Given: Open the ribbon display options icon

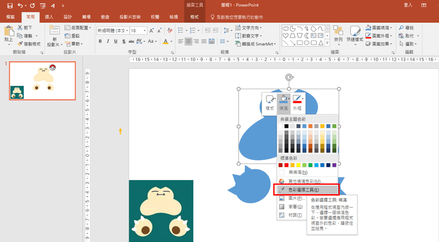Looking at the screenshot, I should coord(424,5).
